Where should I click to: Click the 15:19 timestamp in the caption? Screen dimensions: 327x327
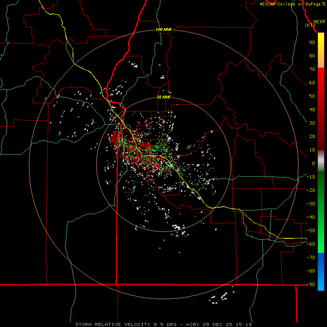click(x=244, y=324)
